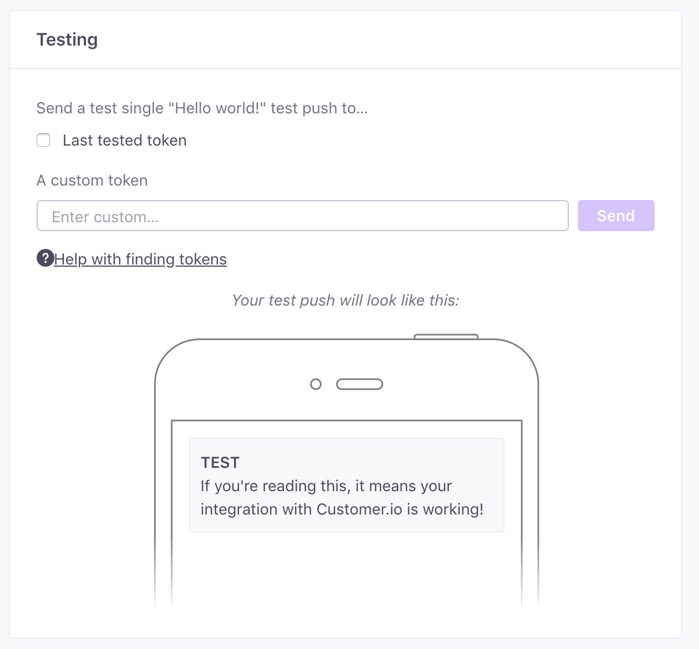699x649 pixels.
Task: Select the 'A custom token' section label
Action: click(92, 180)
